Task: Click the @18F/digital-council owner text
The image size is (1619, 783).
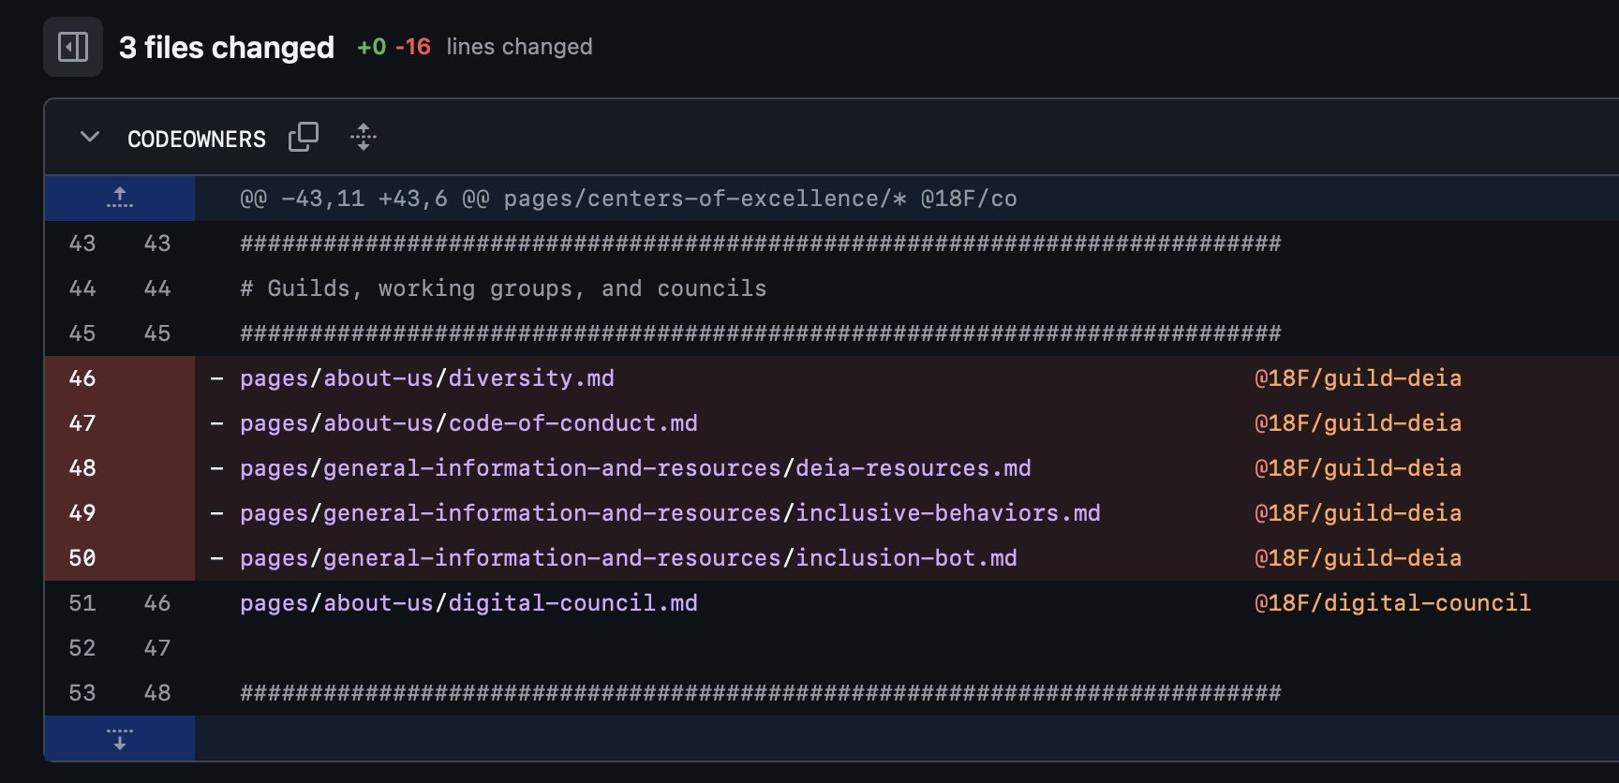Action: [x=1392, y=603]
